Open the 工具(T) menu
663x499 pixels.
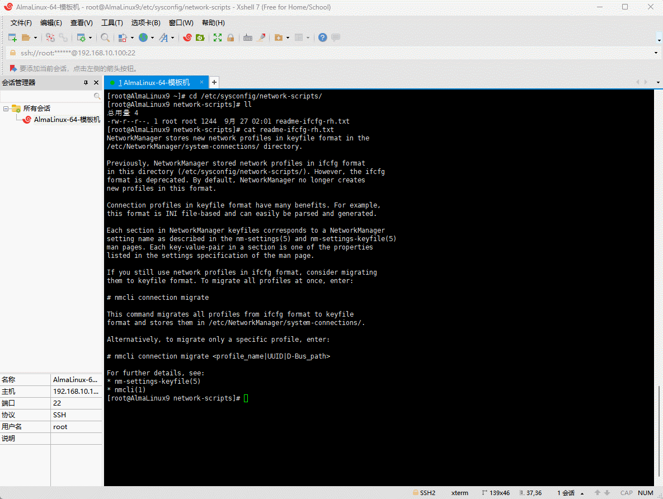pyautogui.click(x=112, y=23)
